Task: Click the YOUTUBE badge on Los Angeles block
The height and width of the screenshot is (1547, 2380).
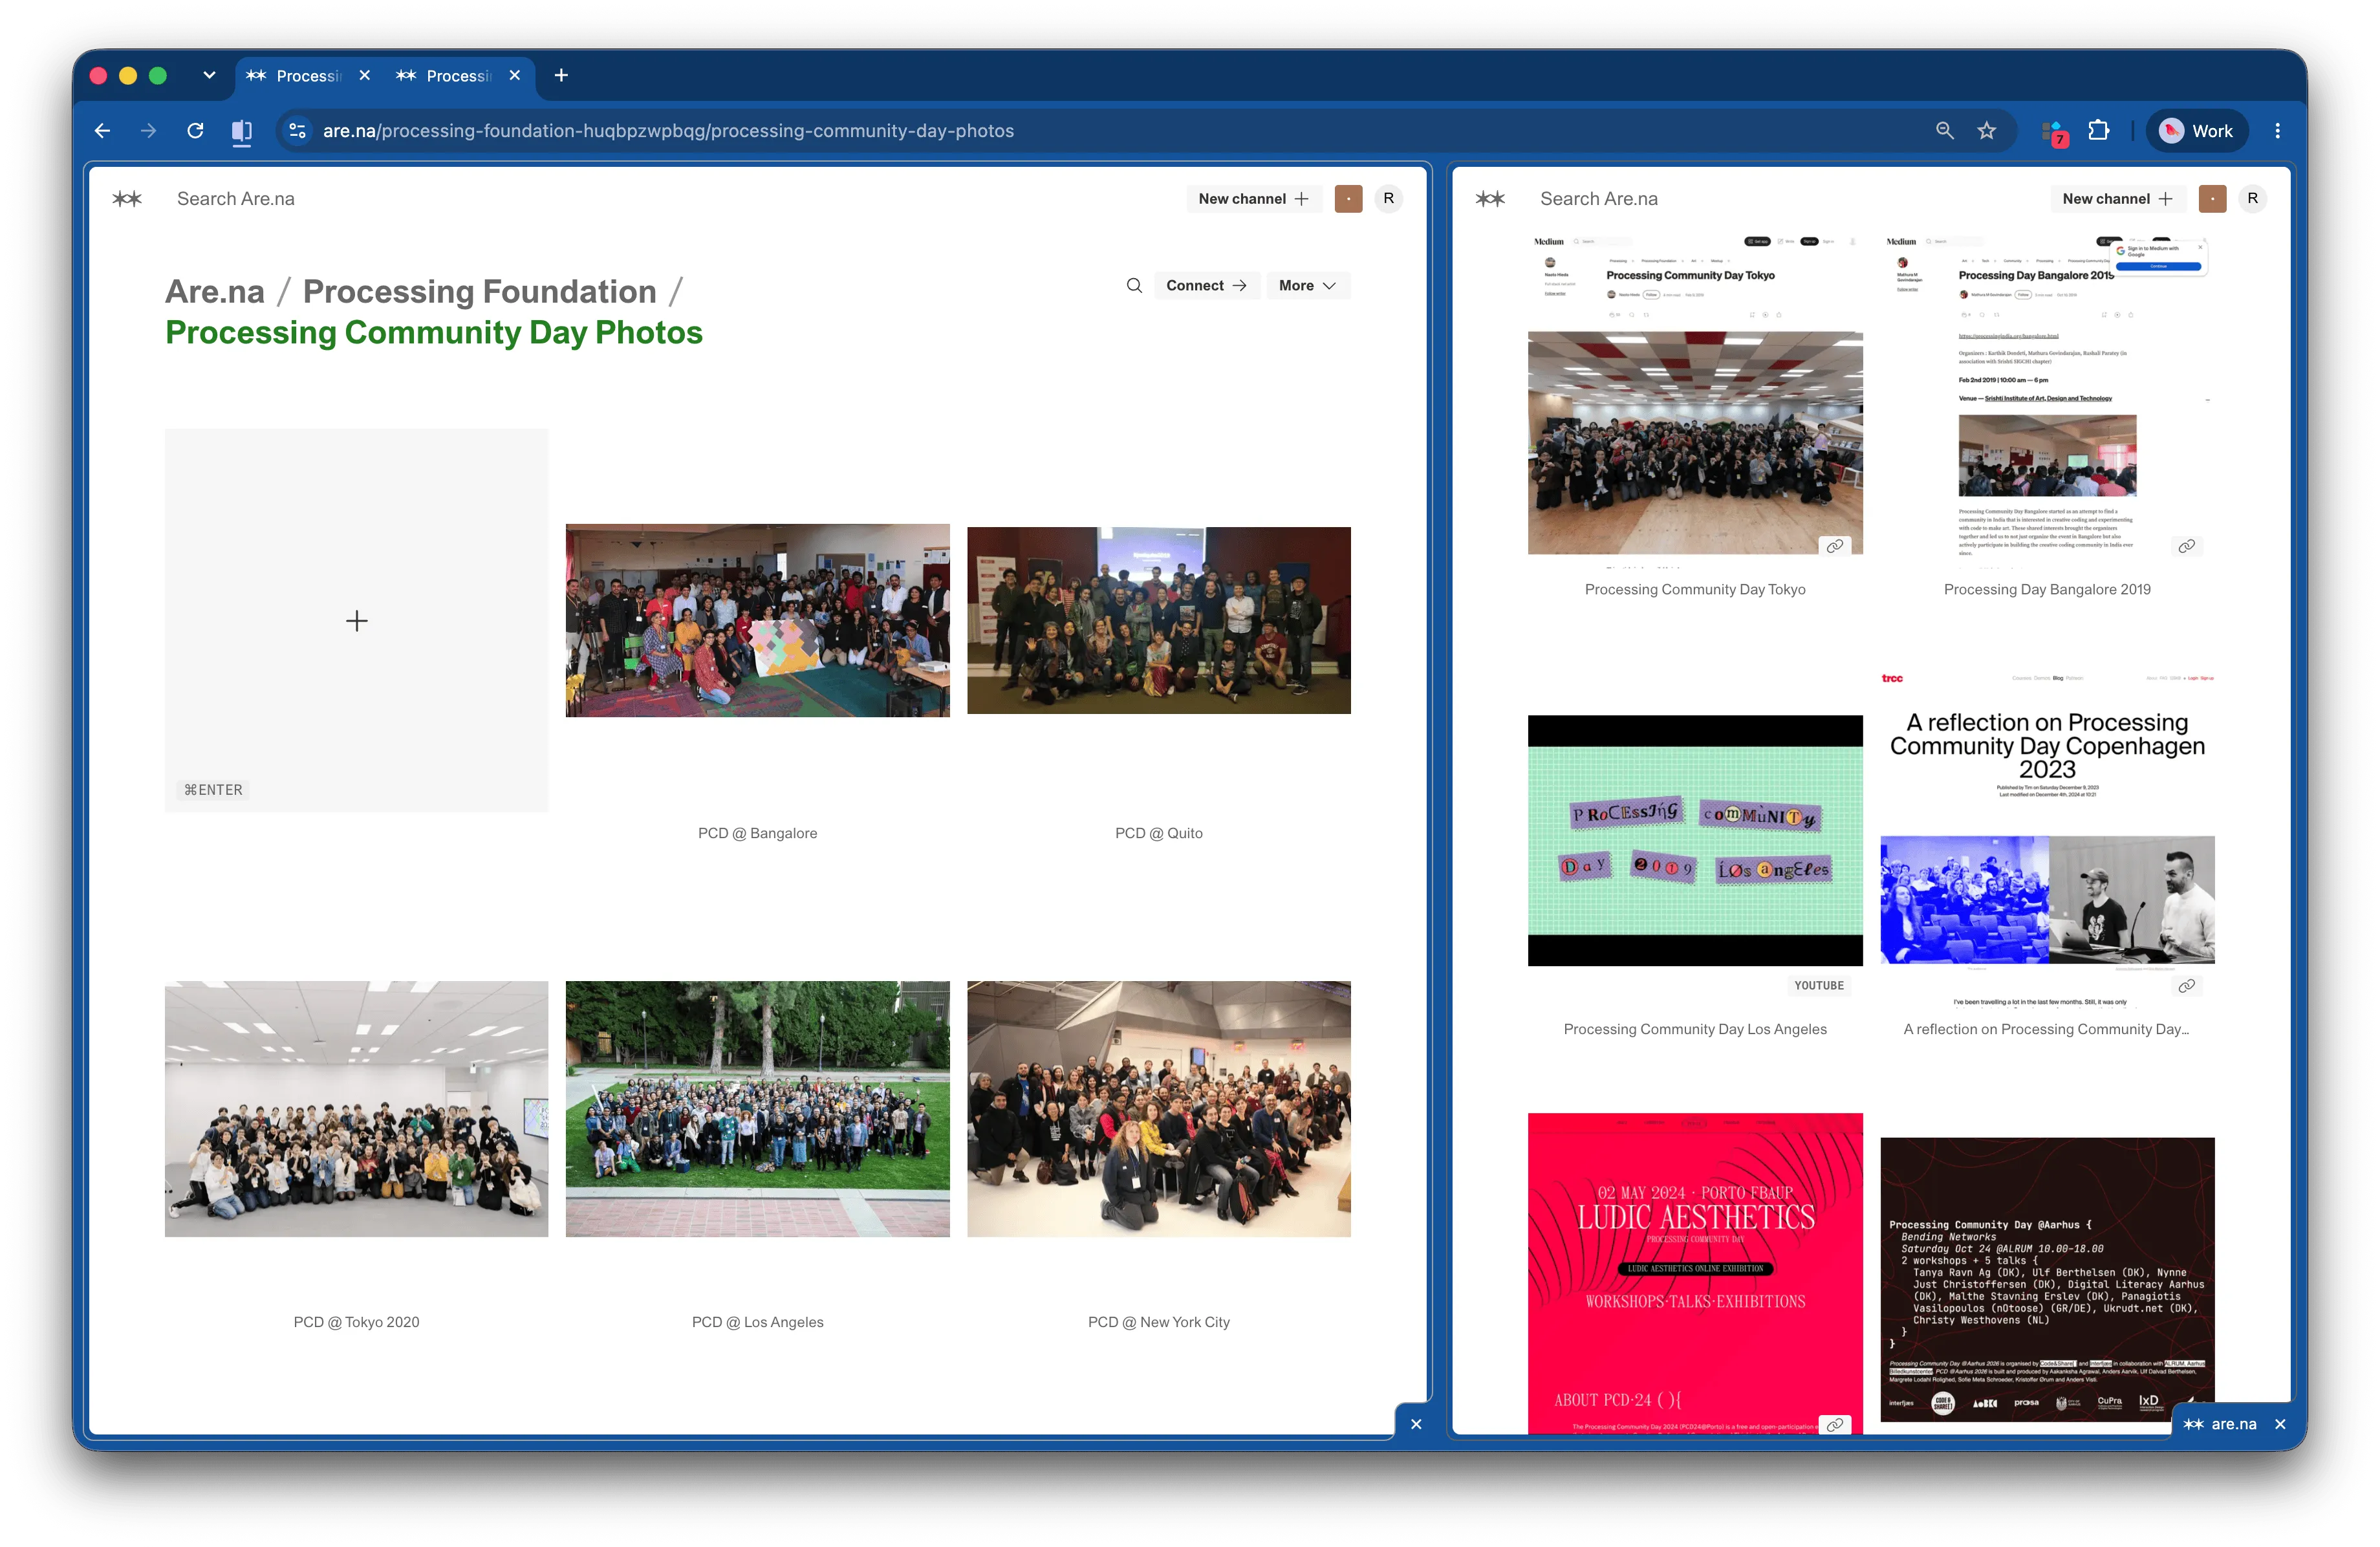Action: pos(1819,986)
